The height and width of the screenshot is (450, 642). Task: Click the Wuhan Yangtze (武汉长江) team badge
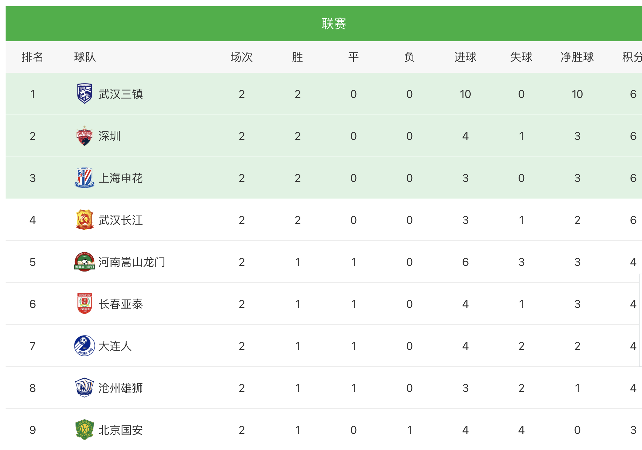[x=85, y=220]
